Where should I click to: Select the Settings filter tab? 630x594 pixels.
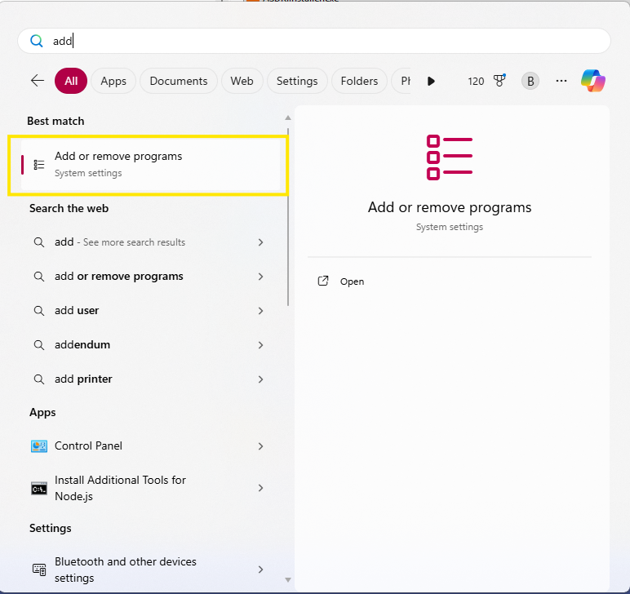tap(297, 81)
